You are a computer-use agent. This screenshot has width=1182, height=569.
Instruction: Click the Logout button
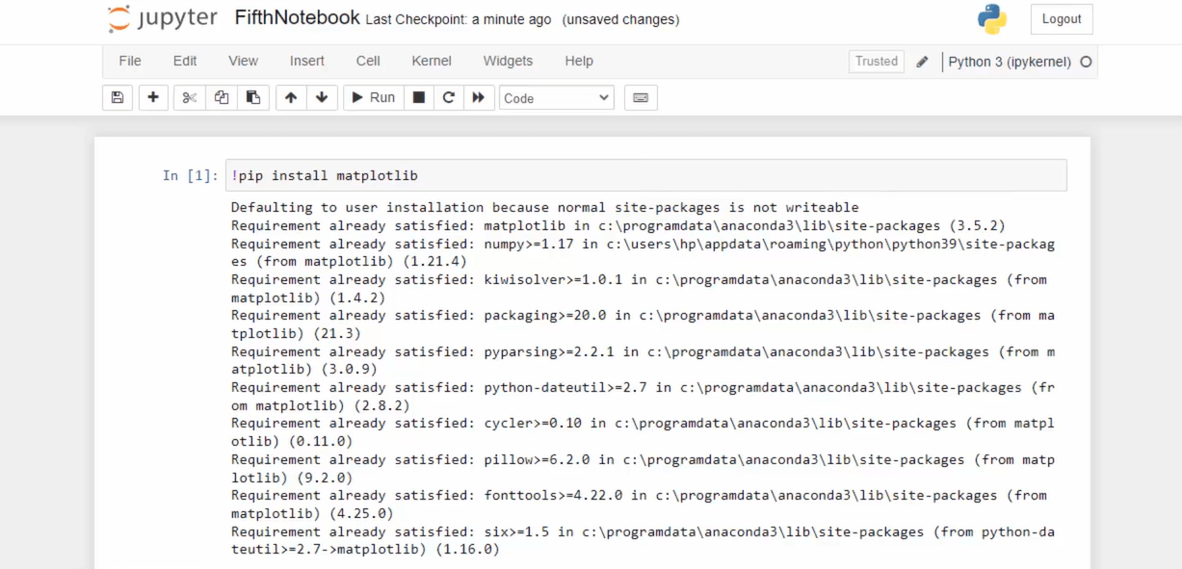click(1061, 18)
